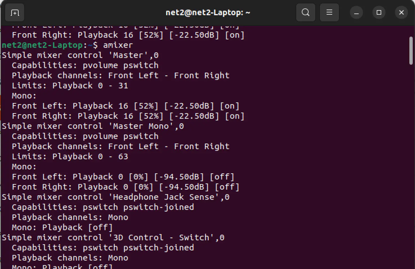Click Front Left [52%] line below Limits 0 - 31
The image size is (415, 269).
pos(126,106)
